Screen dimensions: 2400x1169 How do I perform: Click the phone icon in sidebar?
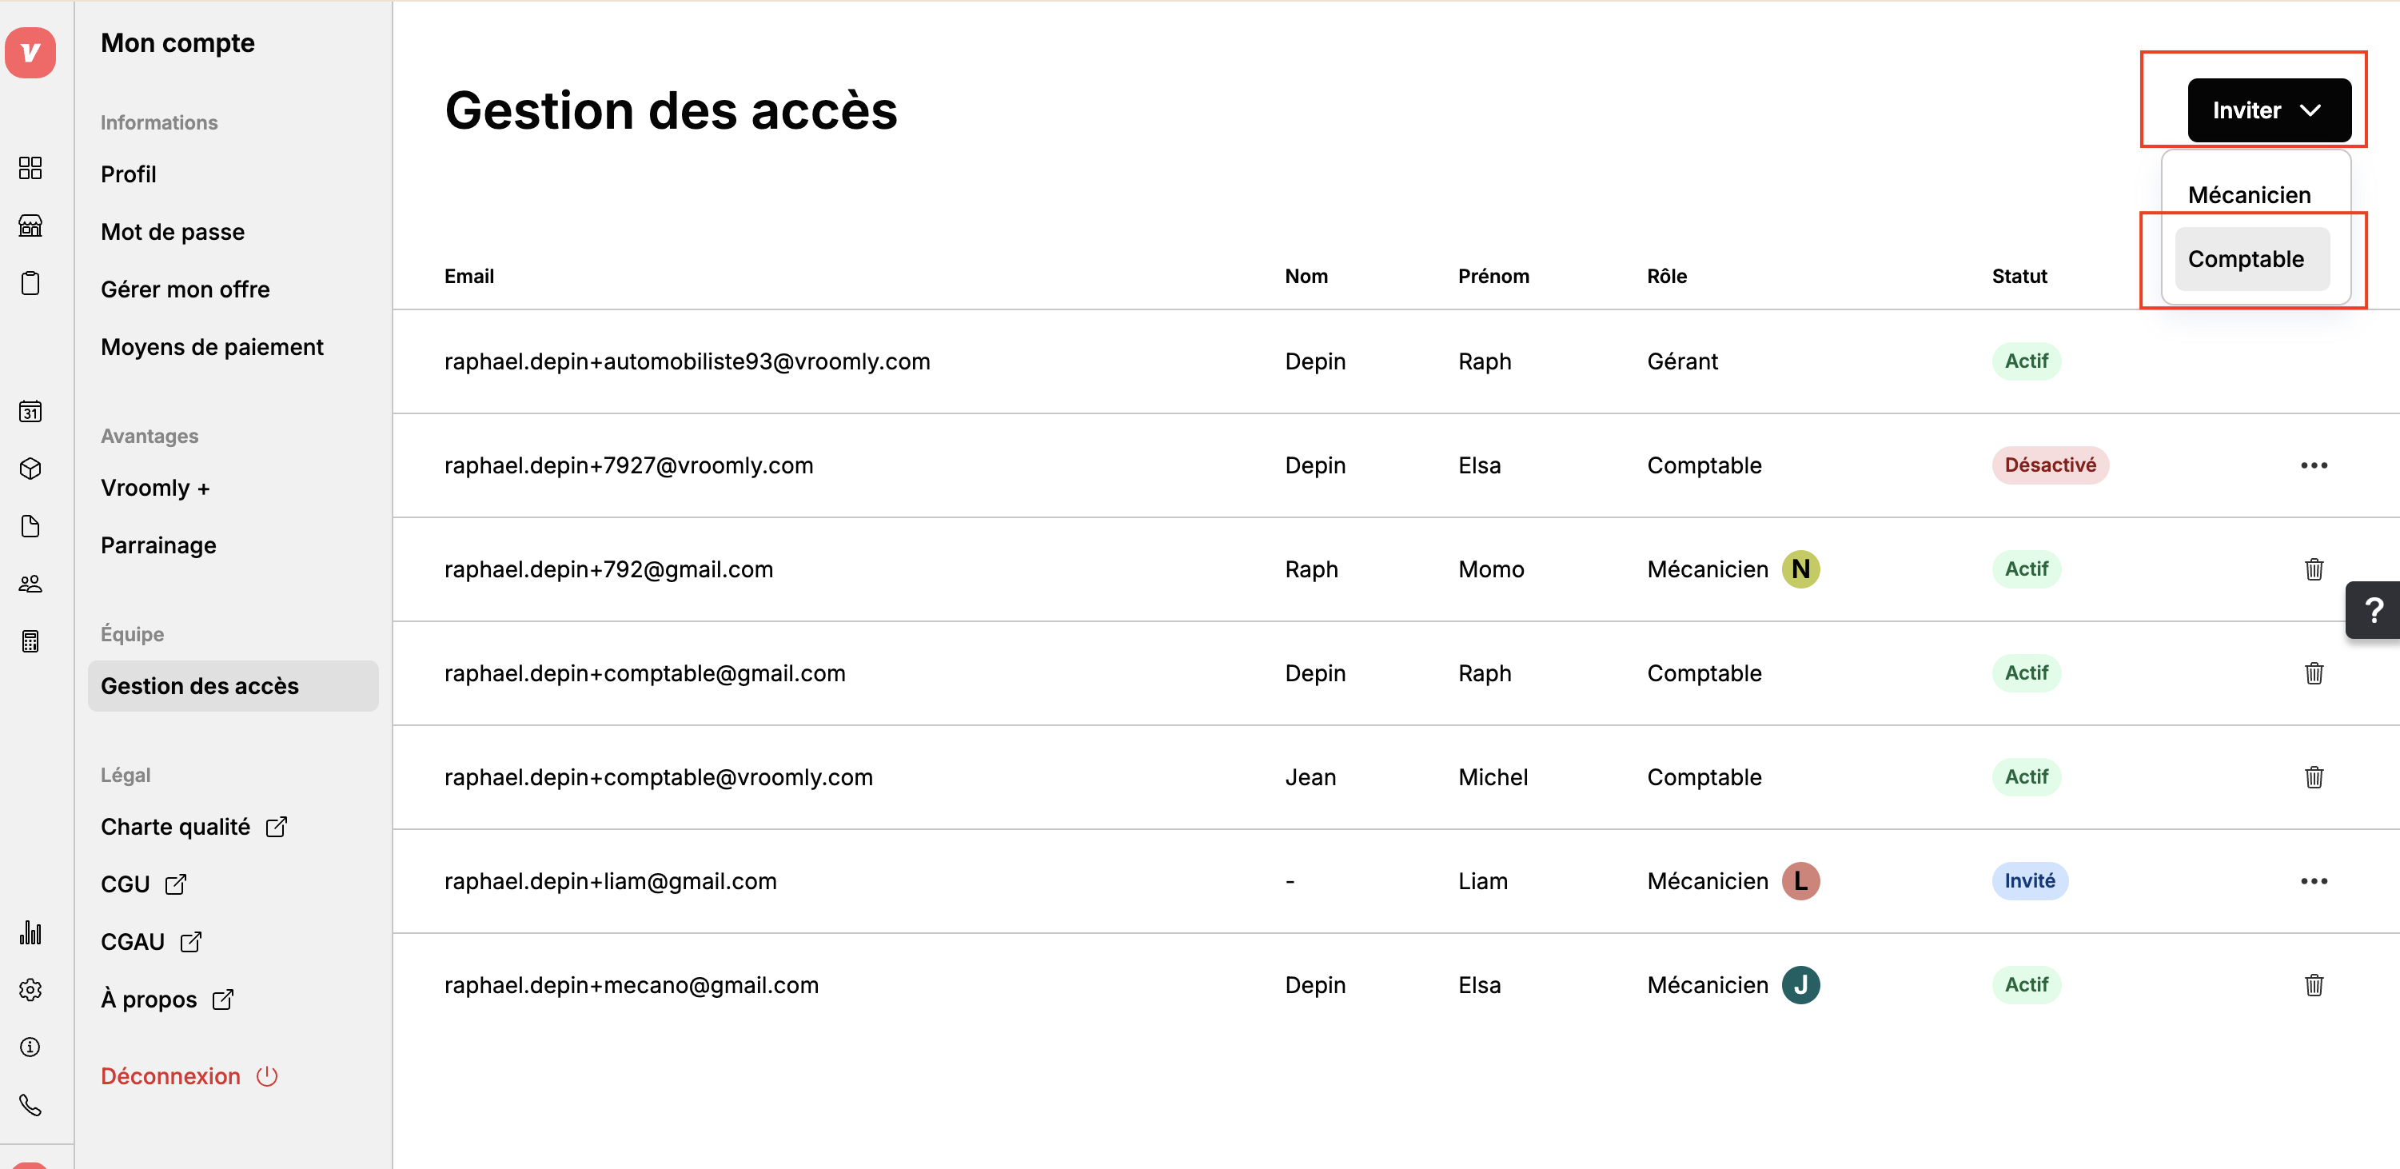click(x=30, y=1105)
